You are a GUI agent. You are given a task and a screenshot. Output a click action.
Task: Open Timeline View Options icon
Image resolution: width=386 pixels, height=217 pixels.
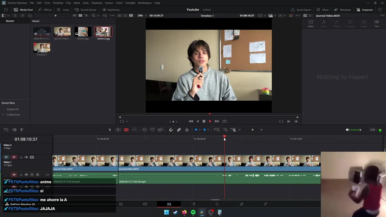6,130
